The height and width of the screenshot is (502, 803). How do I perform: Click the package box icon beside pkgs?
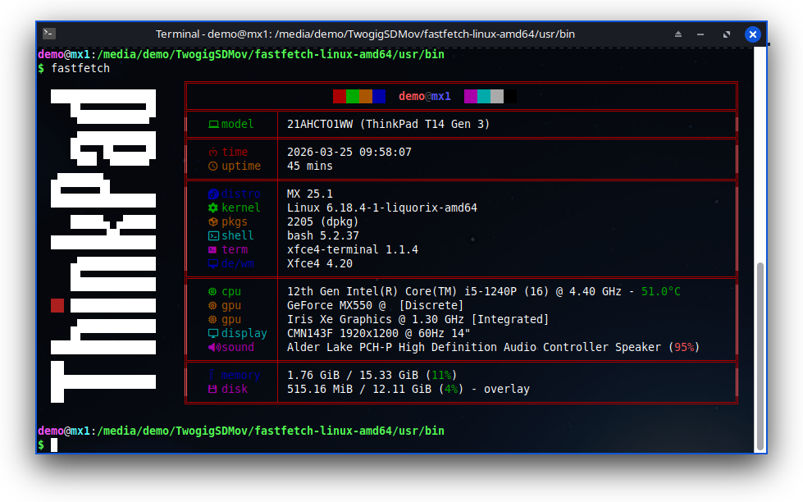213,221
